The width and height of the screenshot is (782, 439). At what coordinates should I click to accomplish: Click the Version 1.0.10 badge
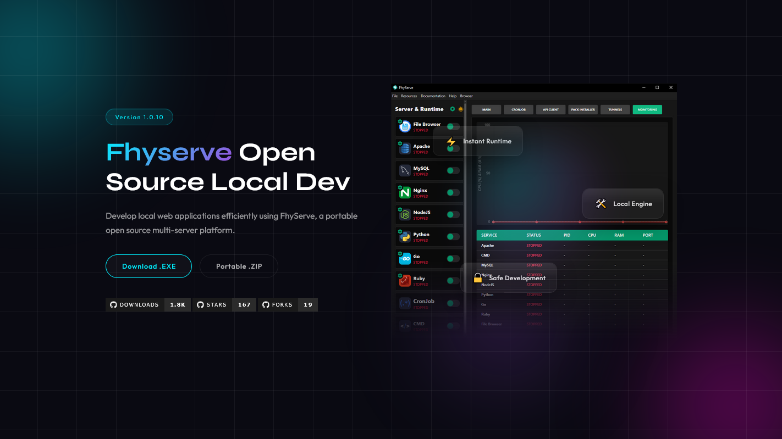click(139, 117)
